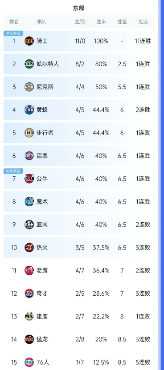Click the Celtics BOS team logo
Viewport: 164px width, 370px height.
(29, 64)
